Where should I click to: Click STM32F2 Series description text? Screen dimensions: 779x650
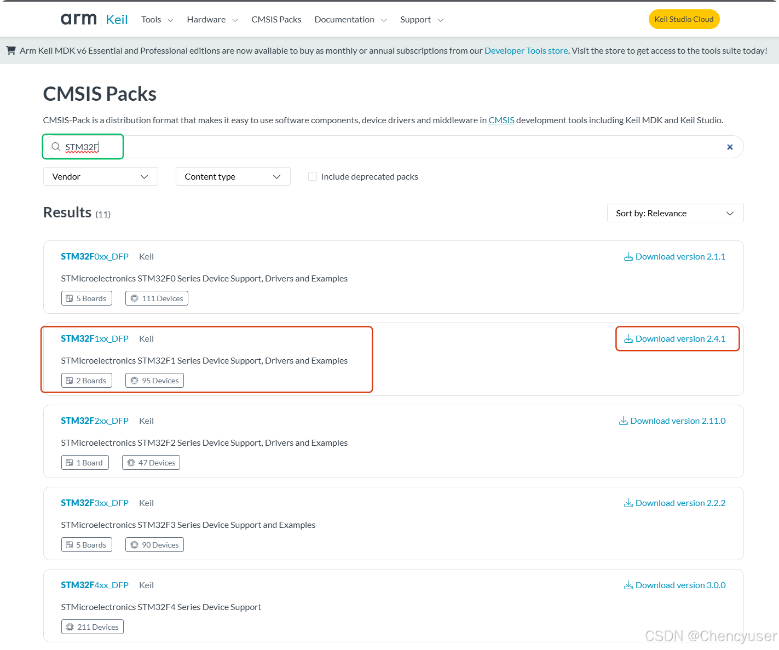[x=204, y=442]
